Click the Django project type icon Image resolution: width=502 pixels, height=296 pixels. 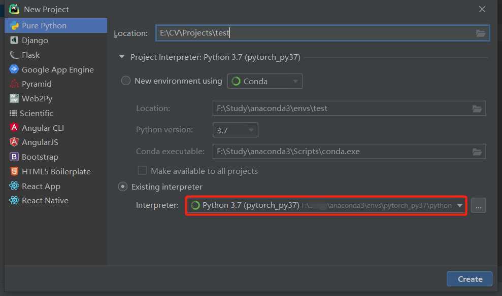pos(14,40)
